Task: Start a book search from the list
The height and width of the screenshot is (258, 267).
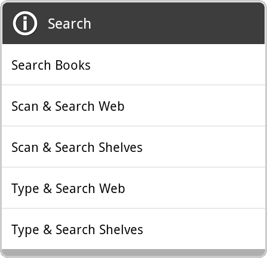Action: point(133,64)
